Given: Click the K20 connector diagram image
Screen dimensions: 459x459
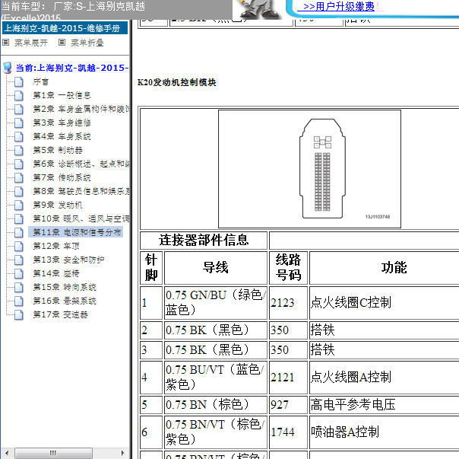Looking at the screenshot, I should [x=309, y=169].
